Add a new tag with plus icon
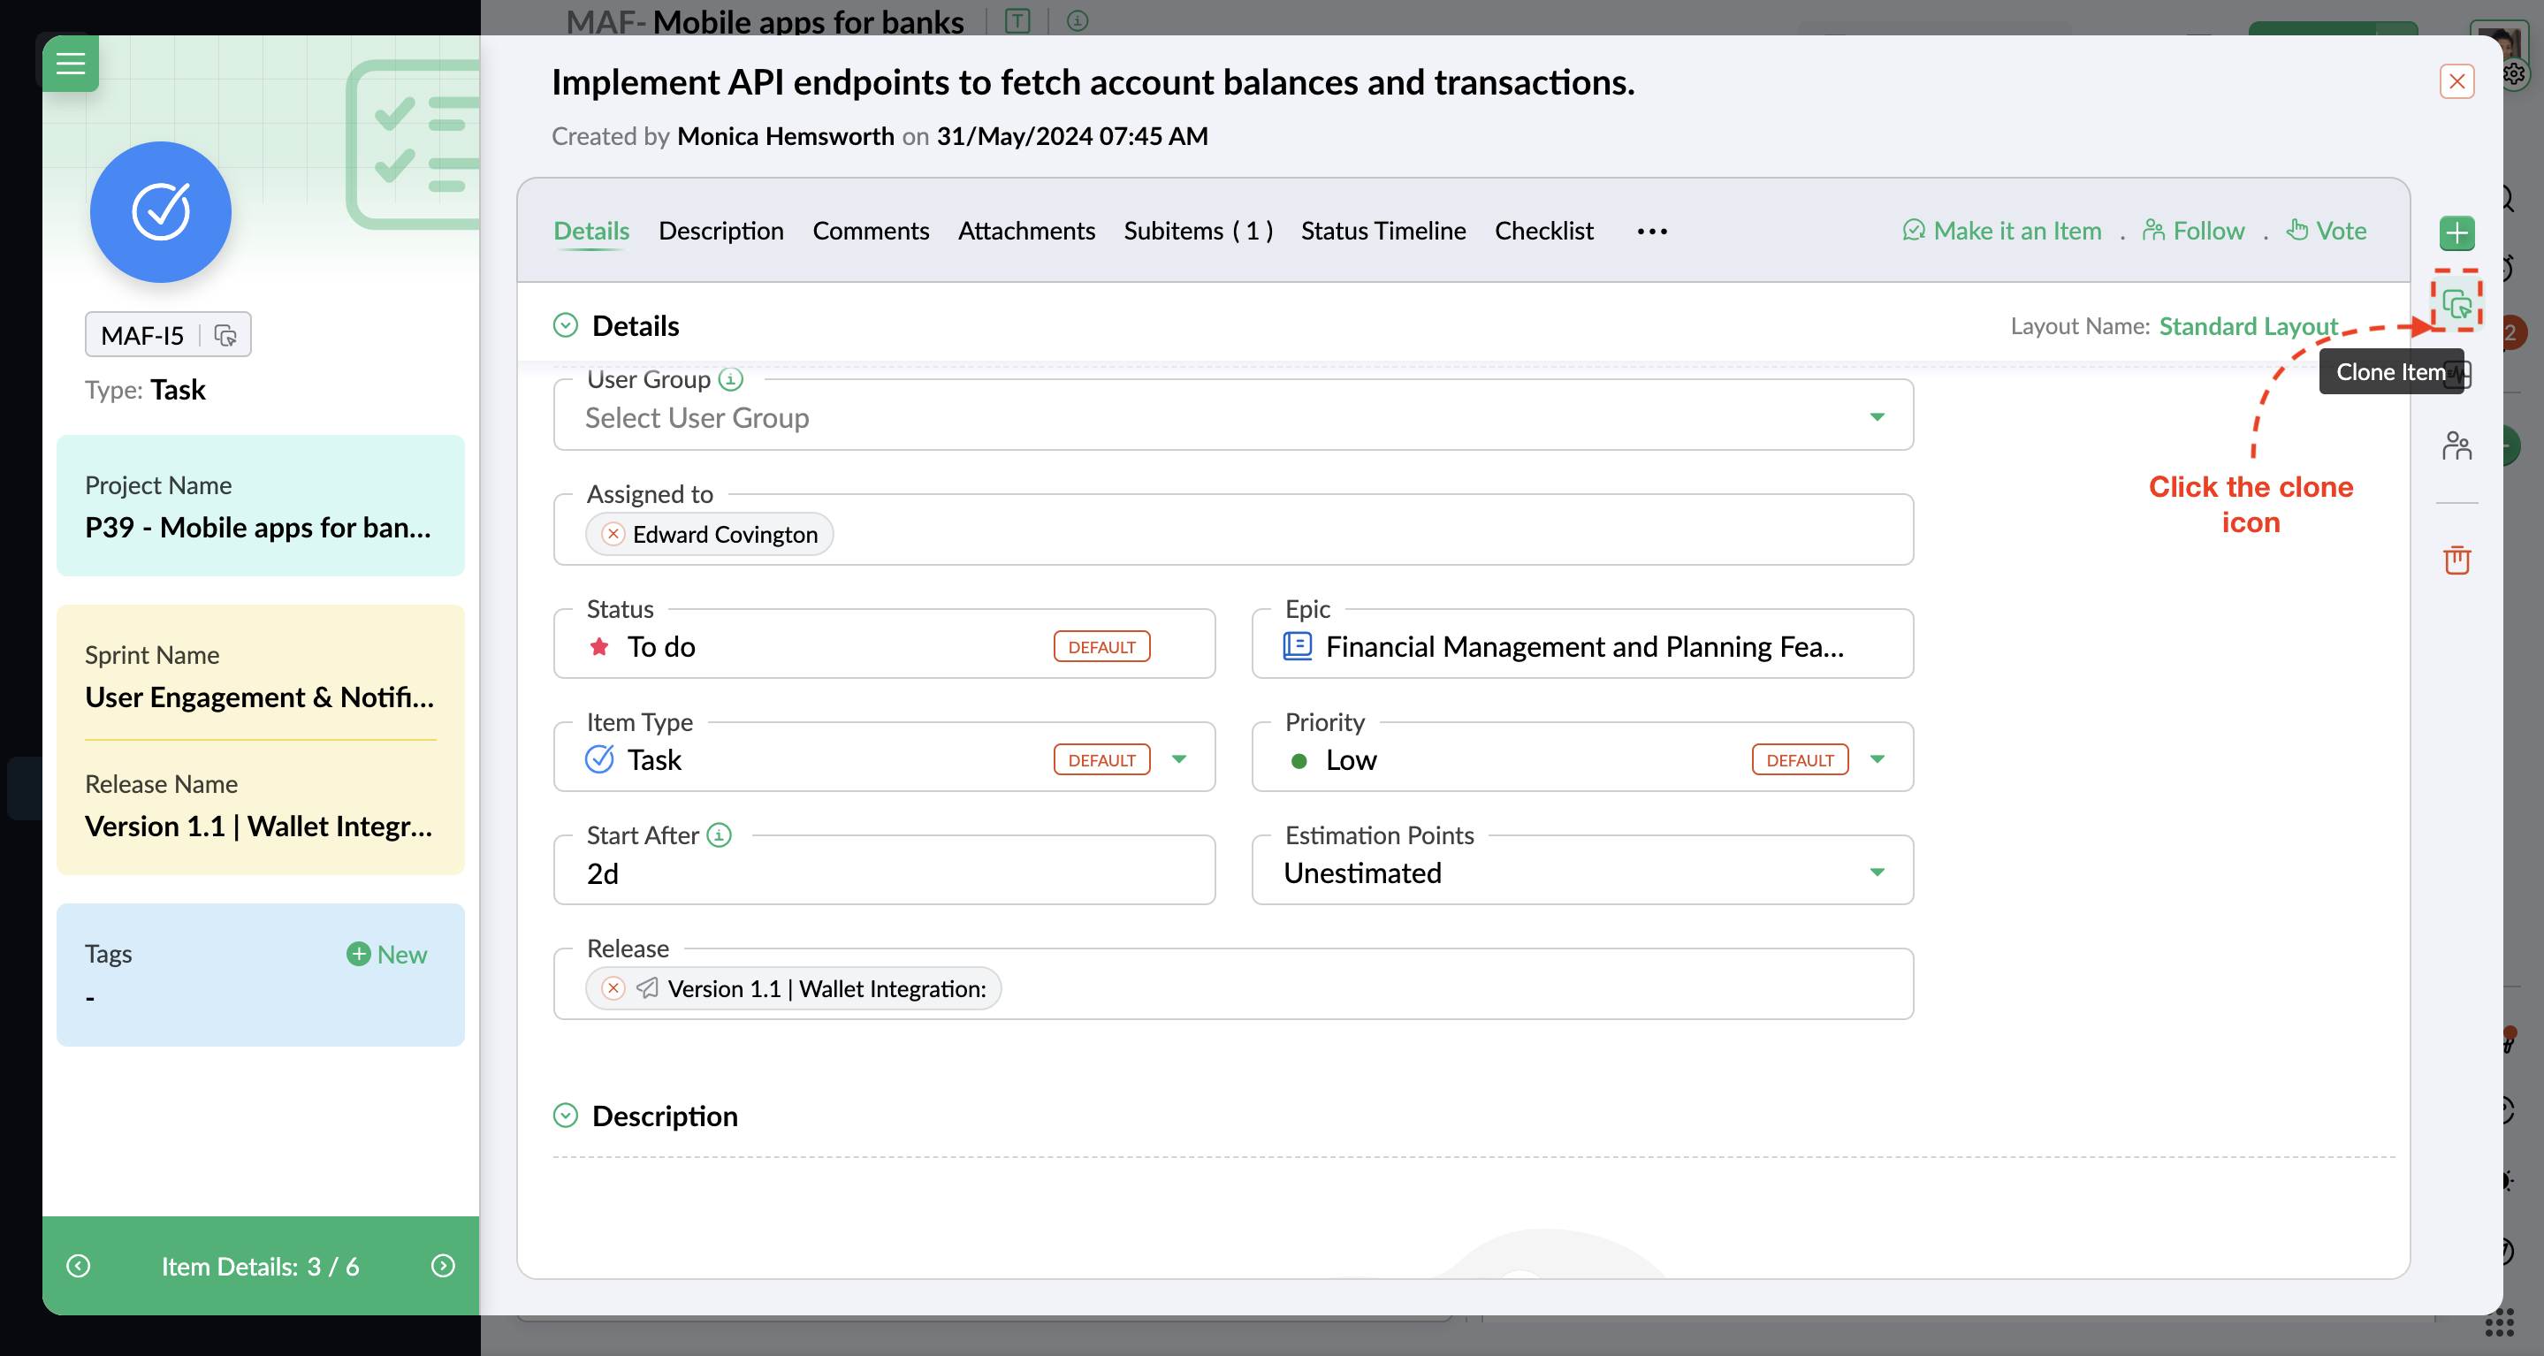The image size is (2544, 1356). click(x=359, y=954)
